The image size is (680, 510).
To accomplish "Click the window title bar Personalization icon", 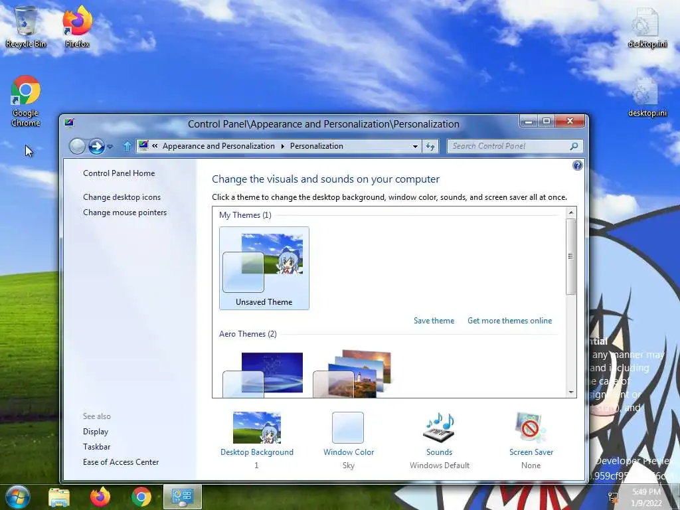I will 69,123.
